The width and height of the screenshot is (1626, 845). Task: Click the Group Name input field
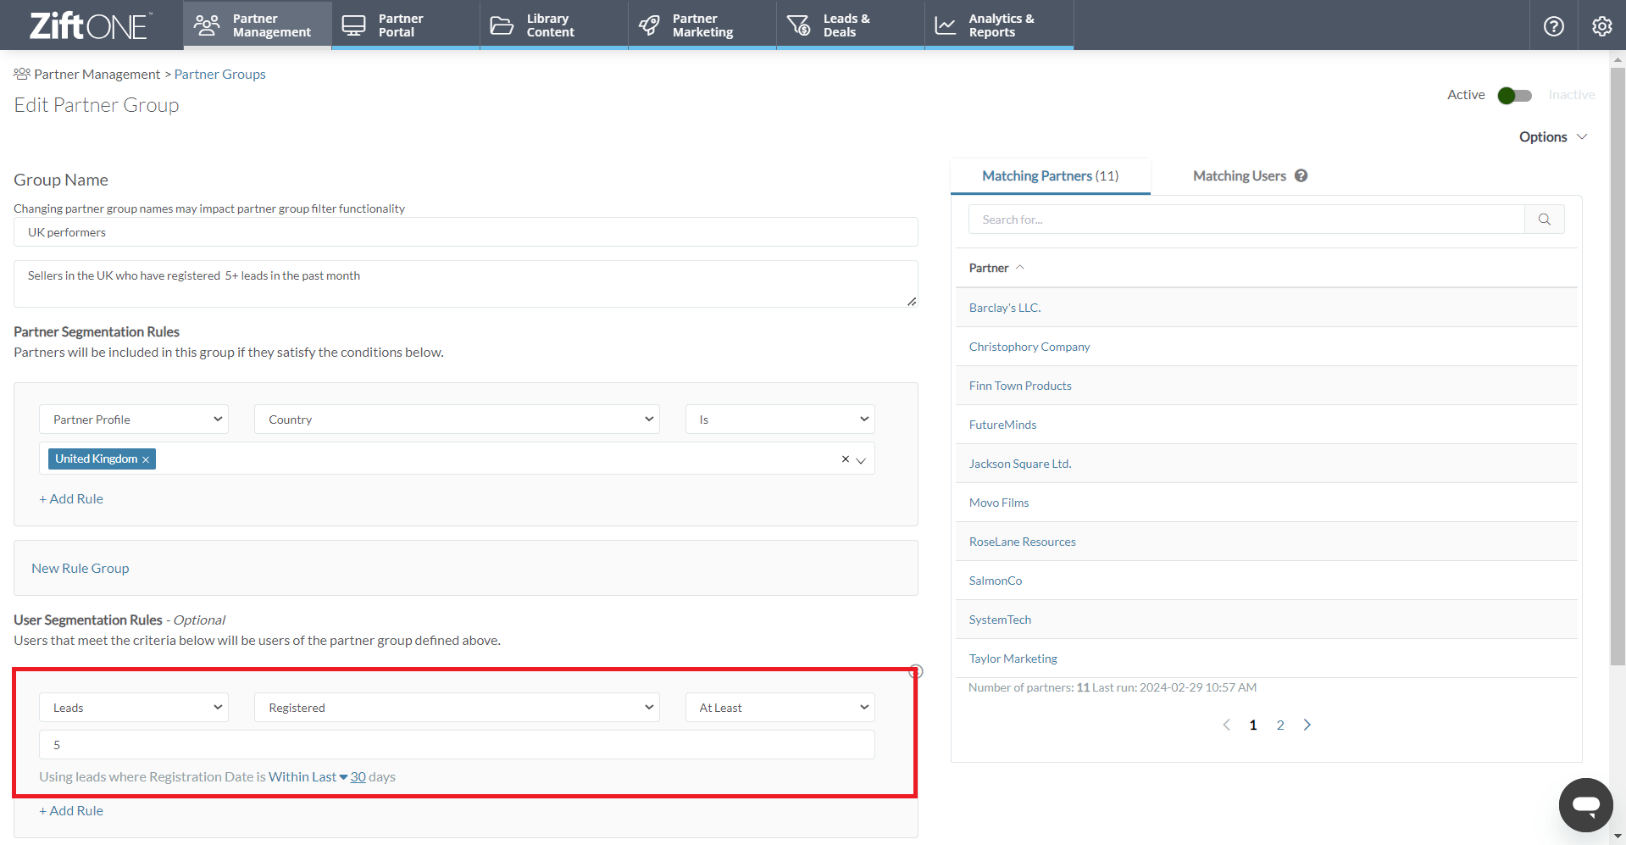465,232
